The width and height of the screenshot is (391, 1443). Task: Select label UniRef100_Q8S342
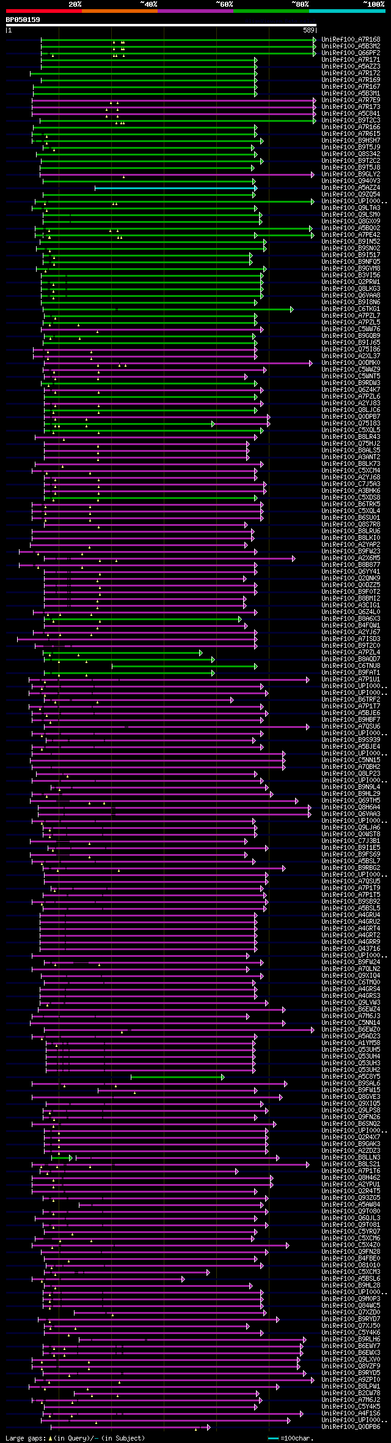point(351,154)
